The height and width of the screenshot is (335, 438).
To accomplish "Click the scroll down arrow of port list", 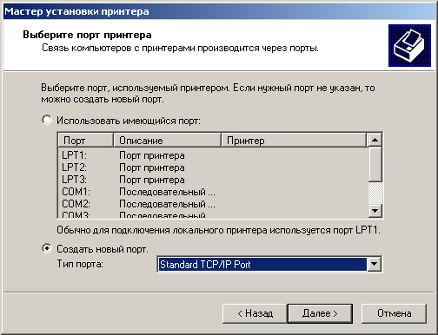I will tap(375, 211).
